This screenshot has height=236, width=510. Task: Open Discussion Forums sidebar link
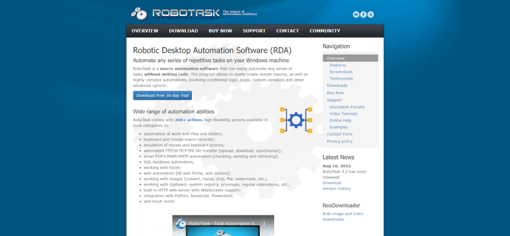tap(347, 107)
